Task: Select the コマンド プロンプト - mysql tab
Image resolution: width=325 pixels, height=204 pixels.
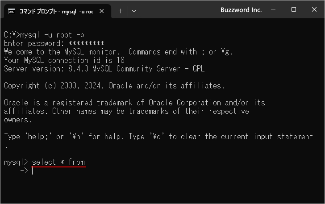Action: pos(56,11)
